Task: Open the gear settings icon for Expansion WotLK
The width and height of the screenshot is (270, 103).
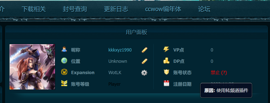Action: (144, 73)
